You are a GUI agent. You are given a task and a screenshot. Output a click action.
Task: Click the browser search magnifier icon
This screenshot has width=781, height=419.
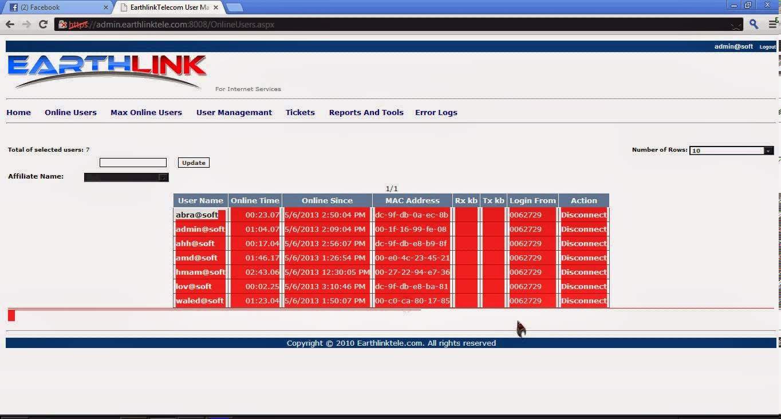753,24
